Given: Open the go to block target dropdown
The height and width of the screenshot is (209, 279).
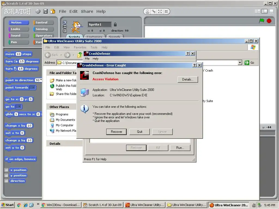Looking at the screenshot, I should (x=19, y=107).
